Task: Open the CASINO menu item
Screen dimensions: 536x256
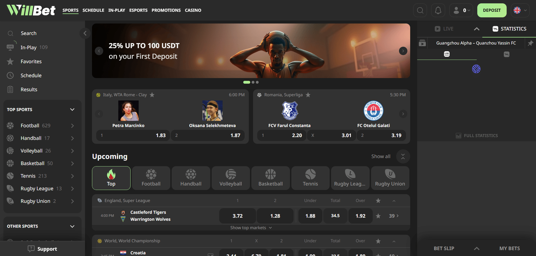Action: (193, 10)
